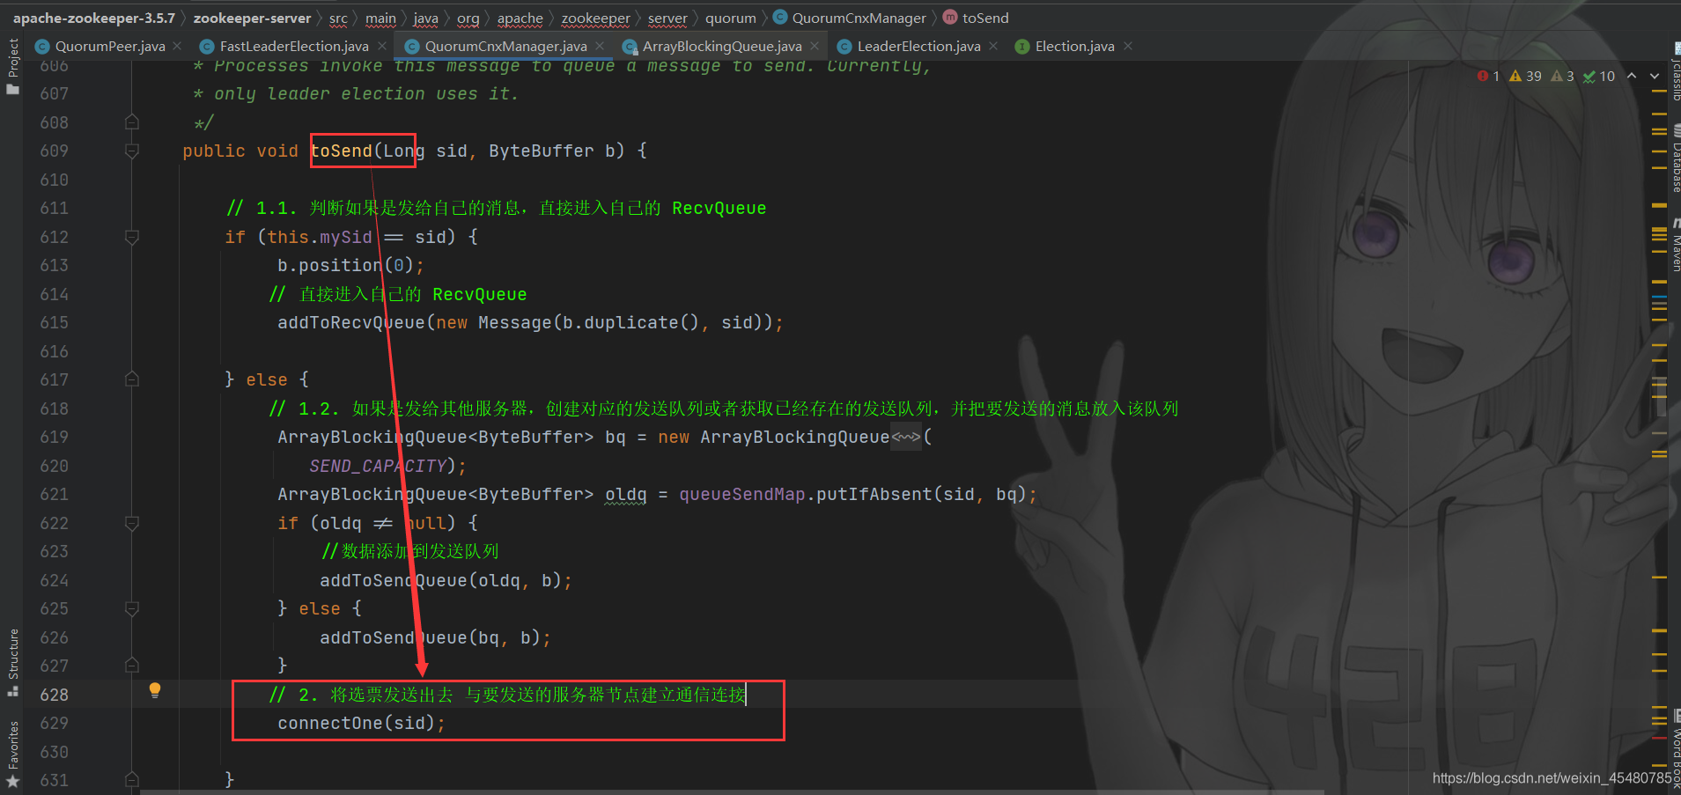Screen dimensions: 1681x795
Task: Click line number 628 in gutter
Action: pos(54,695)
